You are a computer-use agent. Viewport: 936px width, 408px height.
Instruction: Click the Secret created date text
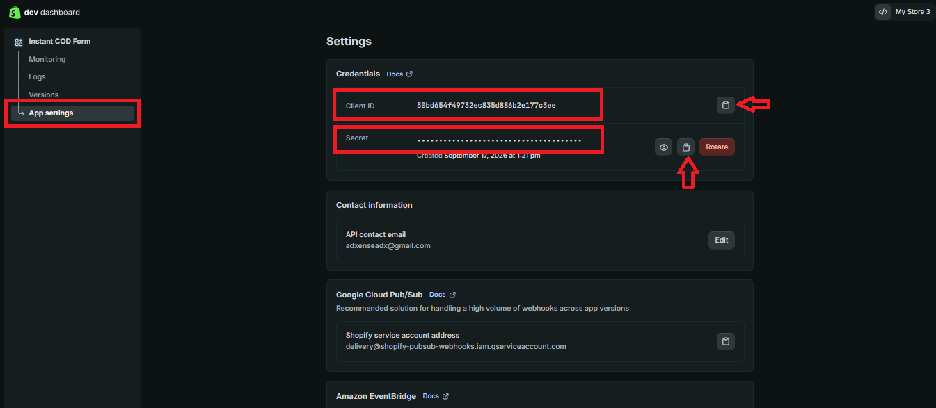click(x=479, y=155)
